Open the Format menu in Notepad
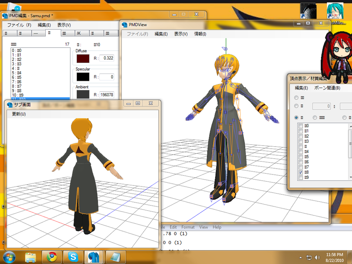Viewport: 352px width, 264px height. [x=188, y=227]
